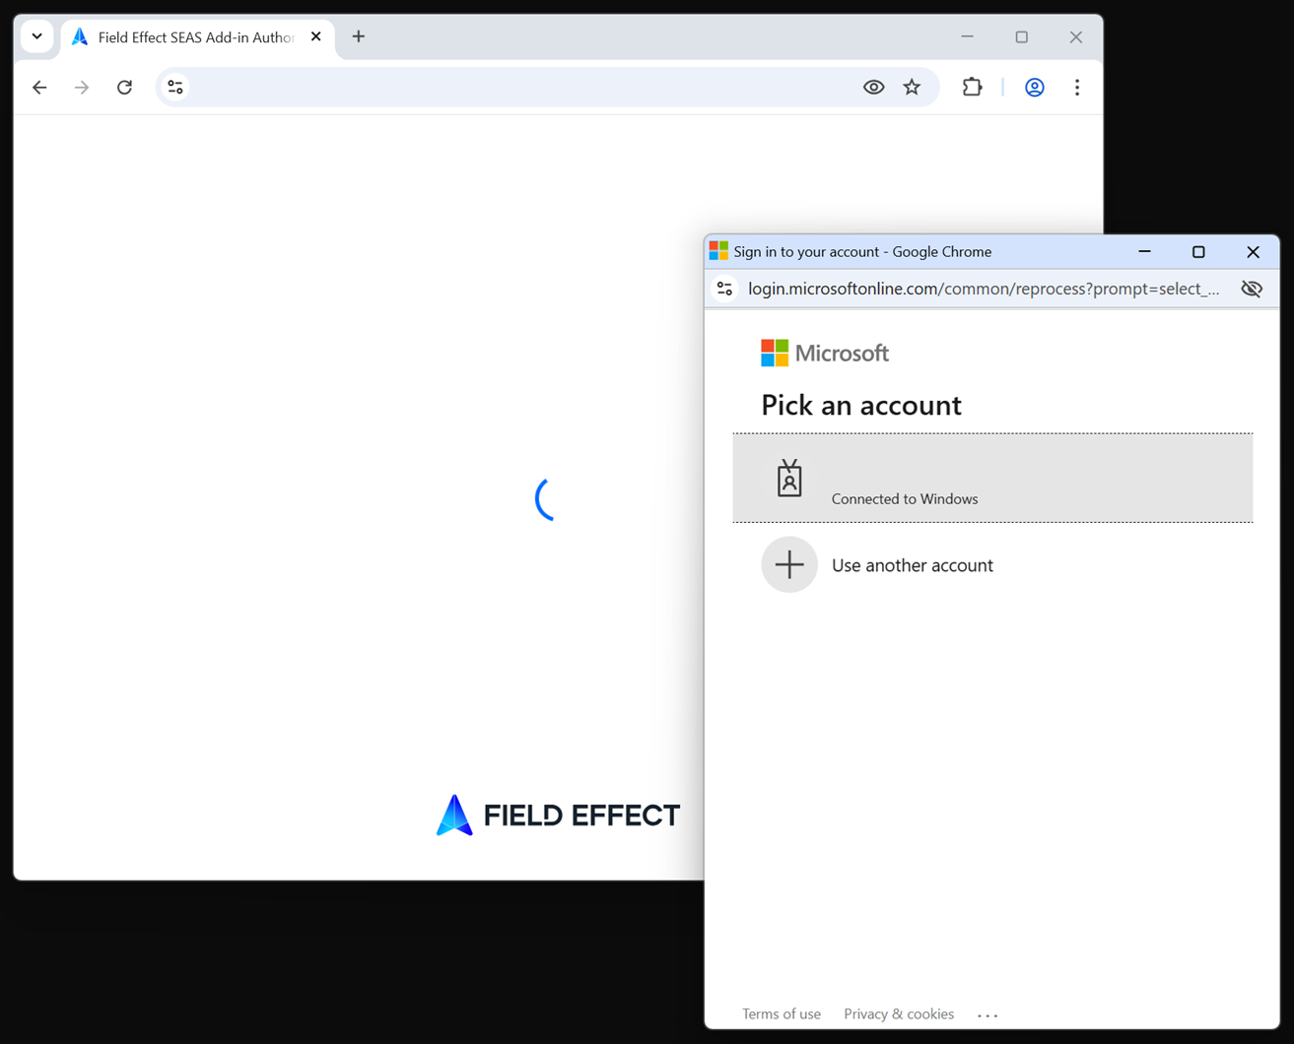Click the Field Effect logo on page
Viewport: 1294px width, 1044px height.
tap(558, 816)
